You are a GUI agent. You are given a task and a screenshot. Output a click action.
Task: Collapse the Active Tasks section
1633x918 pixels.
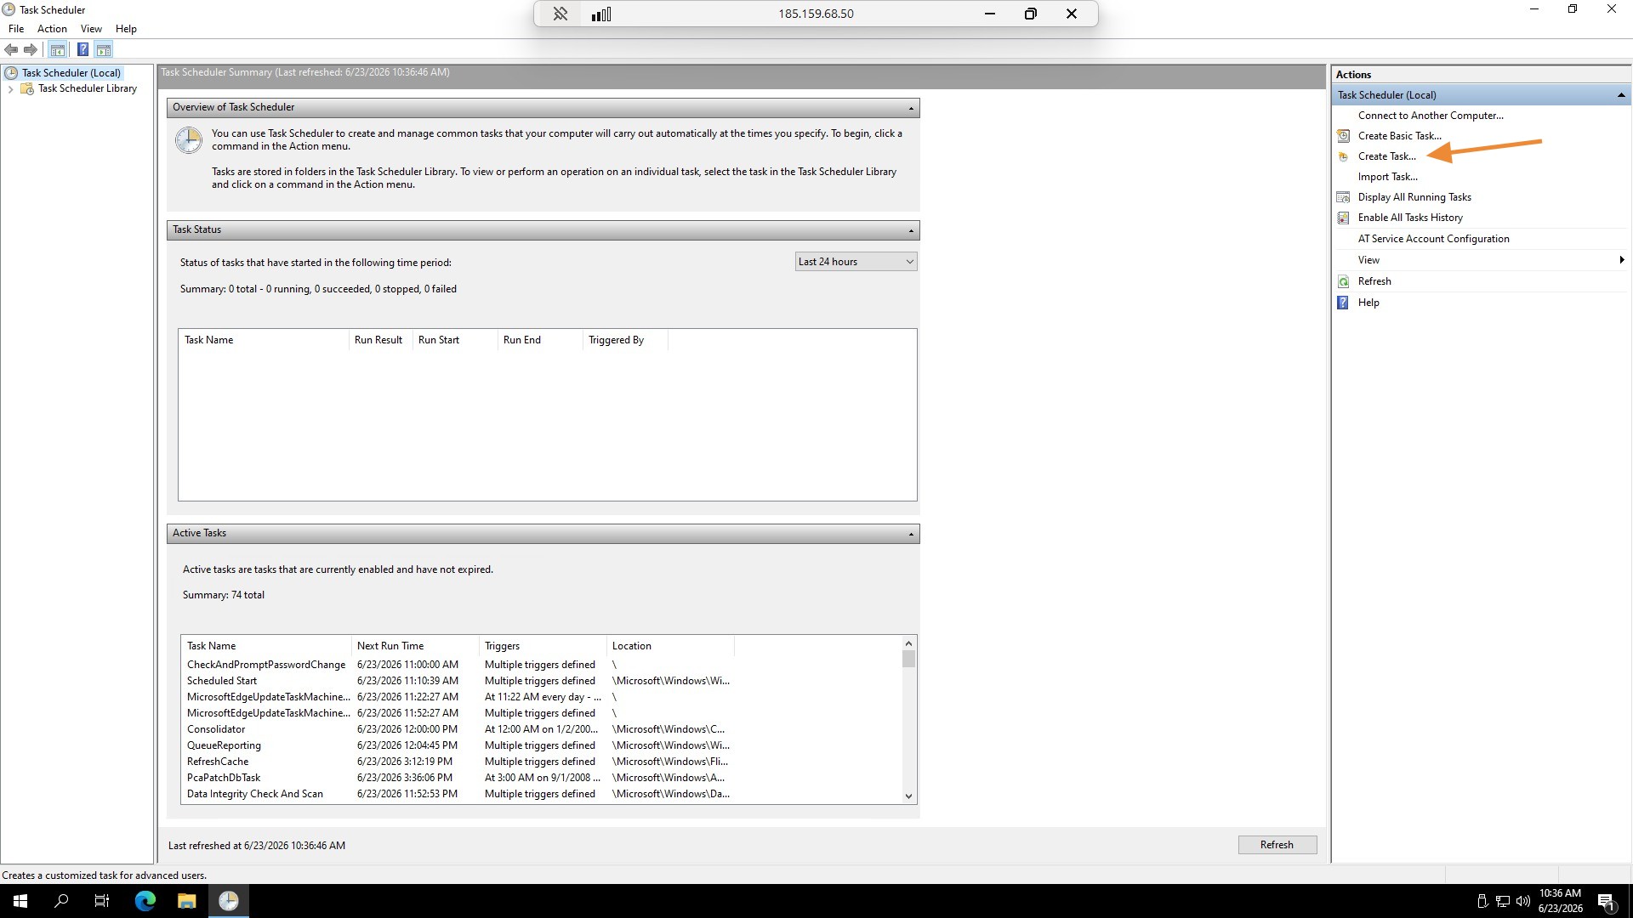coord(911,534)
